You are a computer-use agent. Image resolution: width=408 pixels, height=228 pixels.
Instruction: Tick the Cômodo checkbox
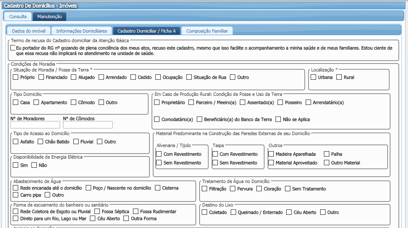[x=74, y=102]
